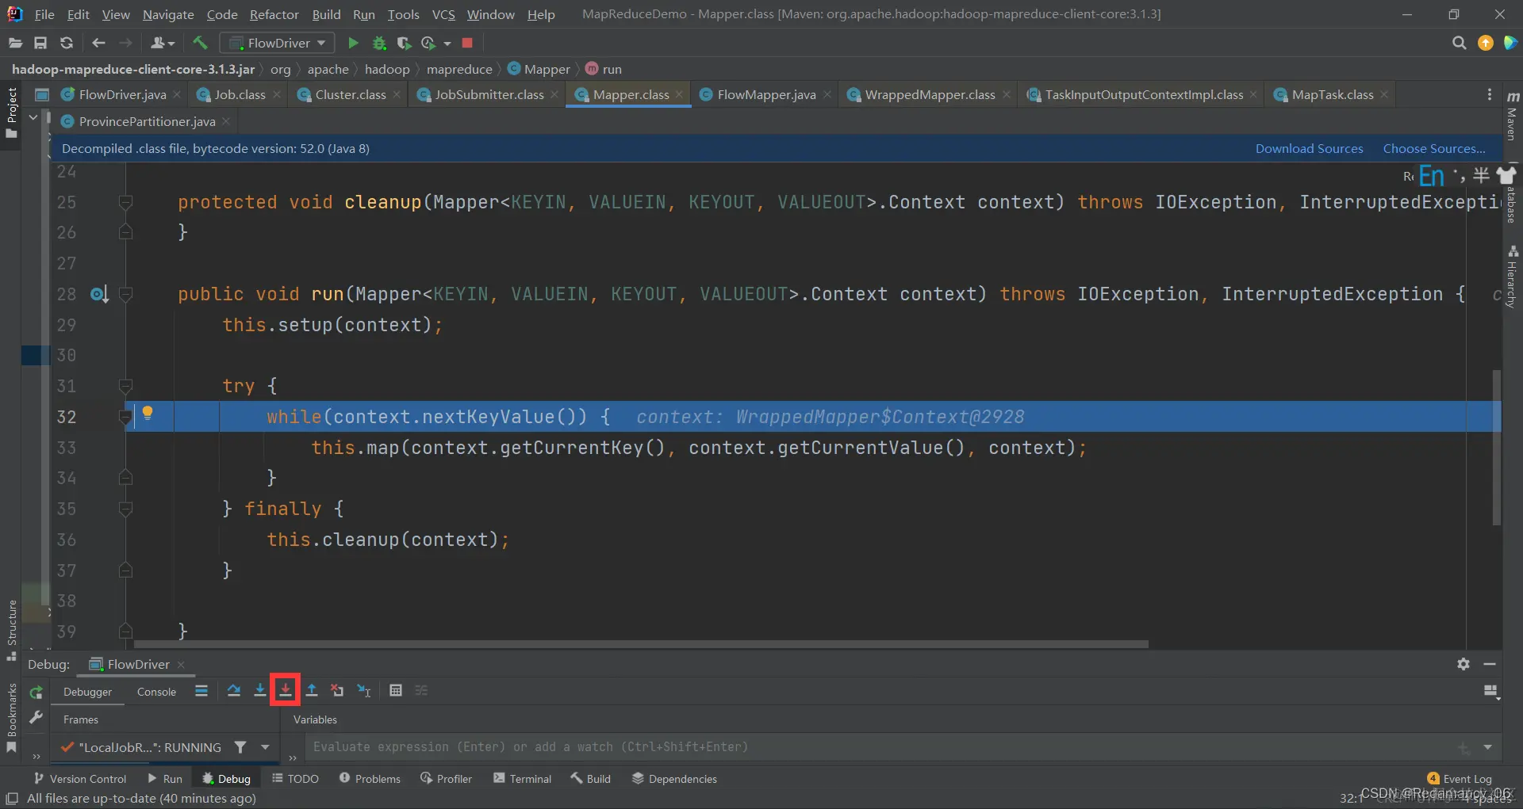This screenshot has width=1523, height=809.
Task: Open debugger settings via the wrench icon
Action: click(36, 717)
